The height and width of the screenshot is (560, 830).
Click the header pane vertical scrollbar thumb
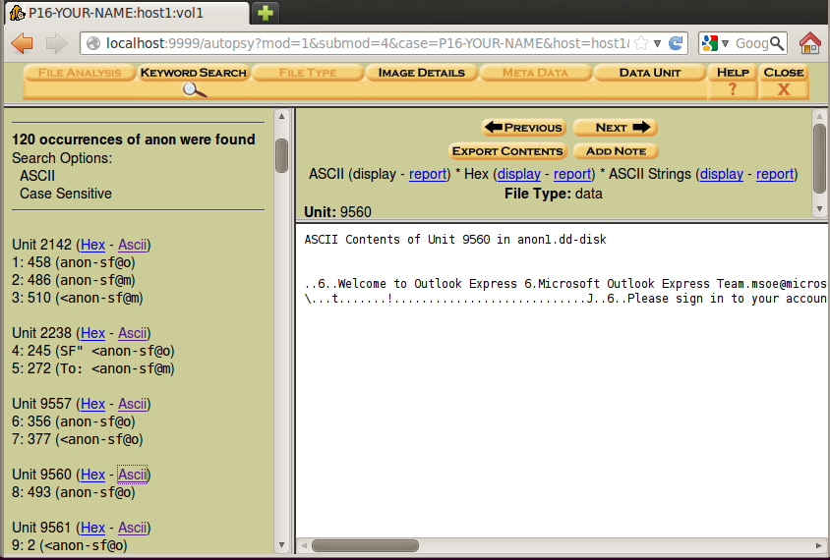tap(819, 158)
